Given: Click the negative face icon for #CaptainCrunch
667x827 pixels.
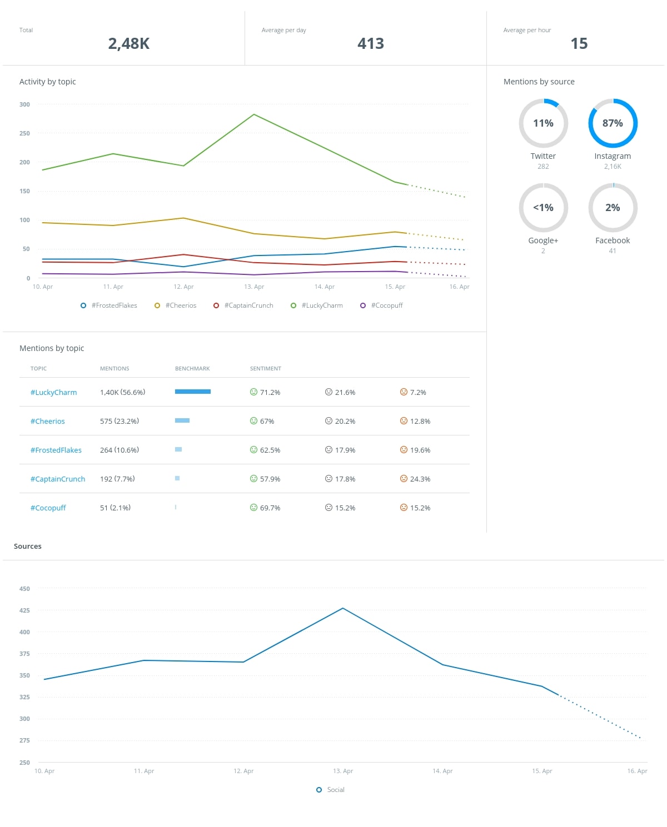Looking at the screenshot, I should (404, 479).
